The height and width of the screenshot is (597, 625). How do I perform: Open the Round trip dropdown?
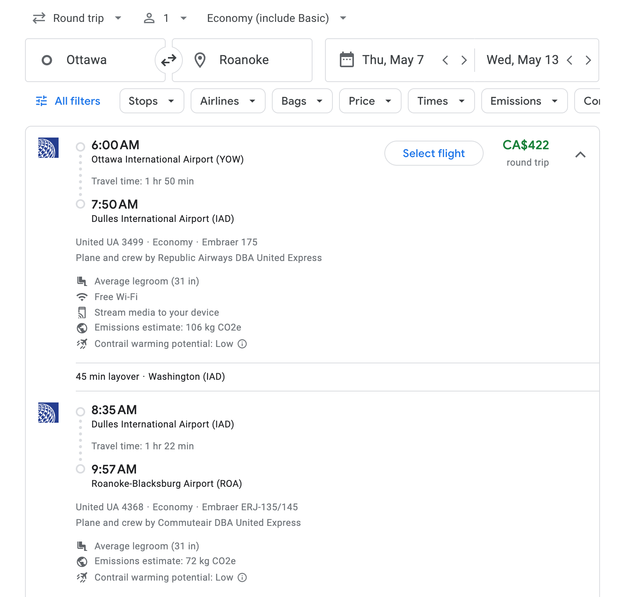[77, 18]
